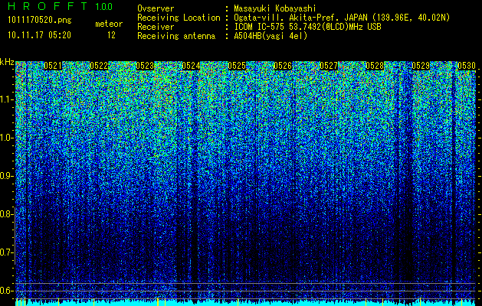
Task: Click the 0.6 frequency axis label
Action: click(x=6, y=291)
